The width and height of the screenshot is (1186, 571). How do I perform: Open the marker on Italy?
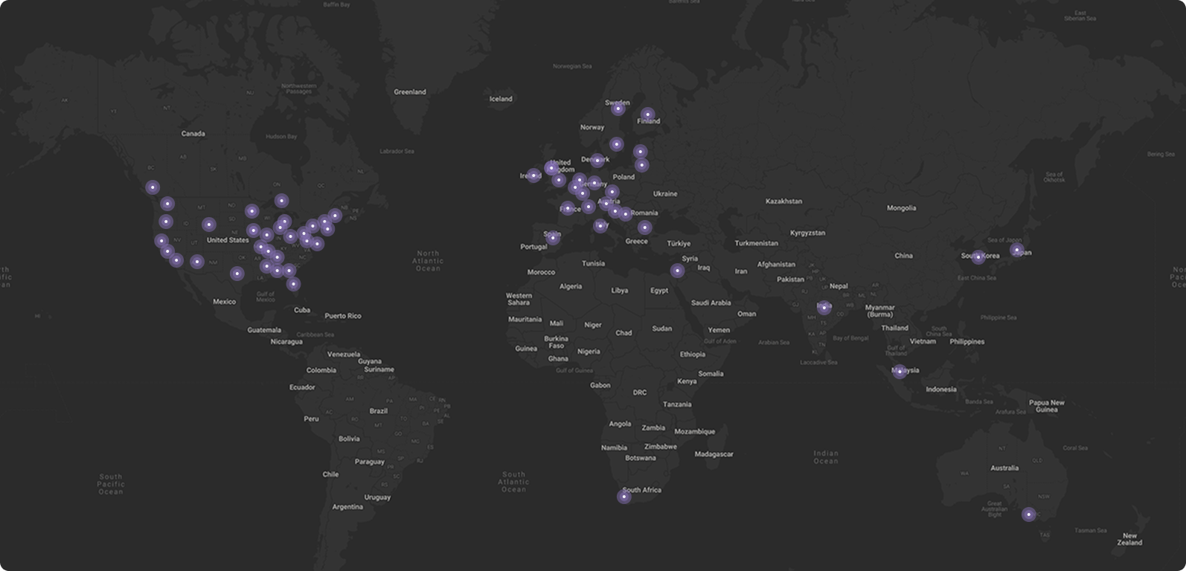tap(600, 225)
